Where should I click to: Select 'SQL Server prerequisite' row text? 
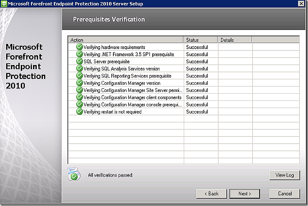pyautogui.click(x=107, y=62)
